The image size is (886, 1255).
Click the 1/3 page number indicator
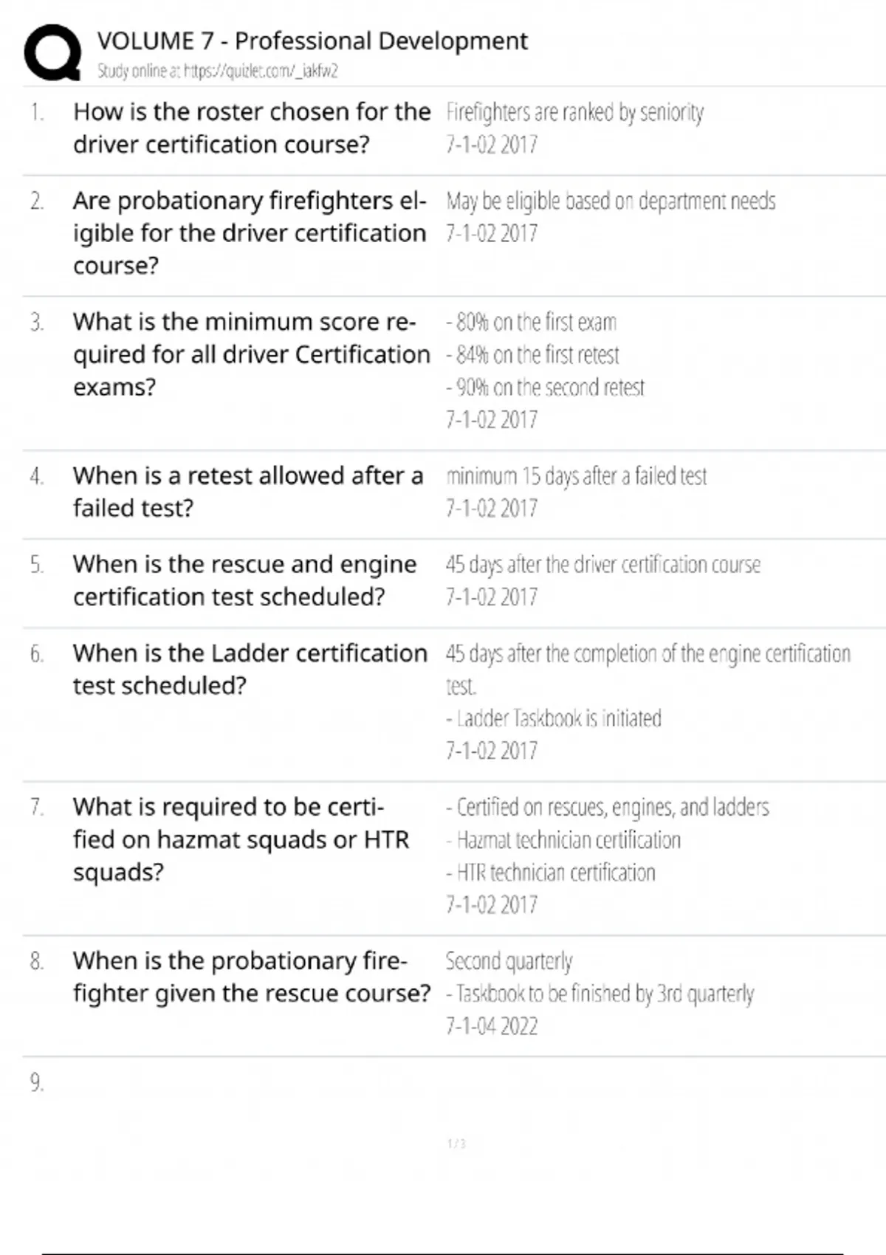coord(456,1144)
